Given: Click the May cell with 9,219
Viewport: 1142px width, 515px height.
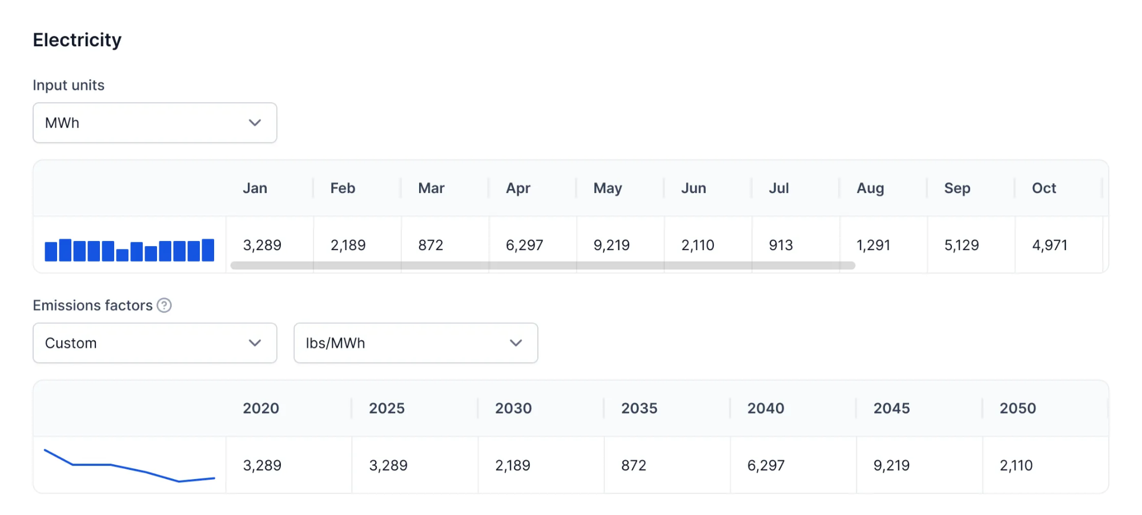Looking at the screenshot, I should pyautogui.click(x=620, y=245).
